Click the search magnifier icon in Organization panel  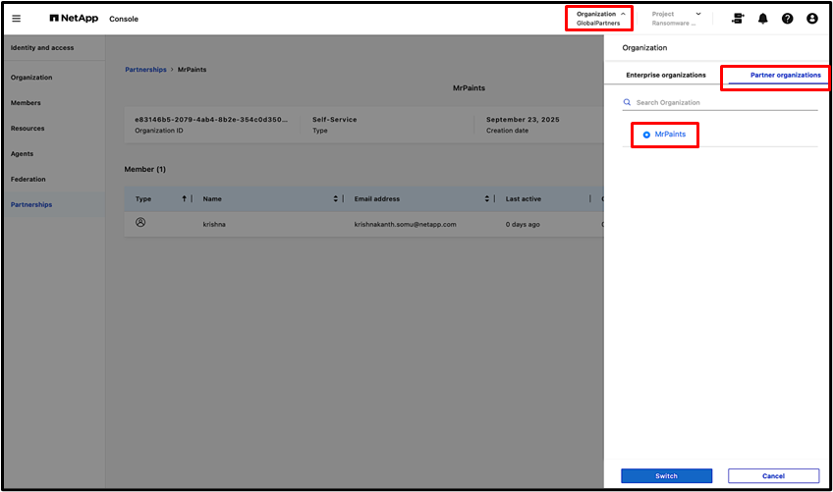point(627,102)
